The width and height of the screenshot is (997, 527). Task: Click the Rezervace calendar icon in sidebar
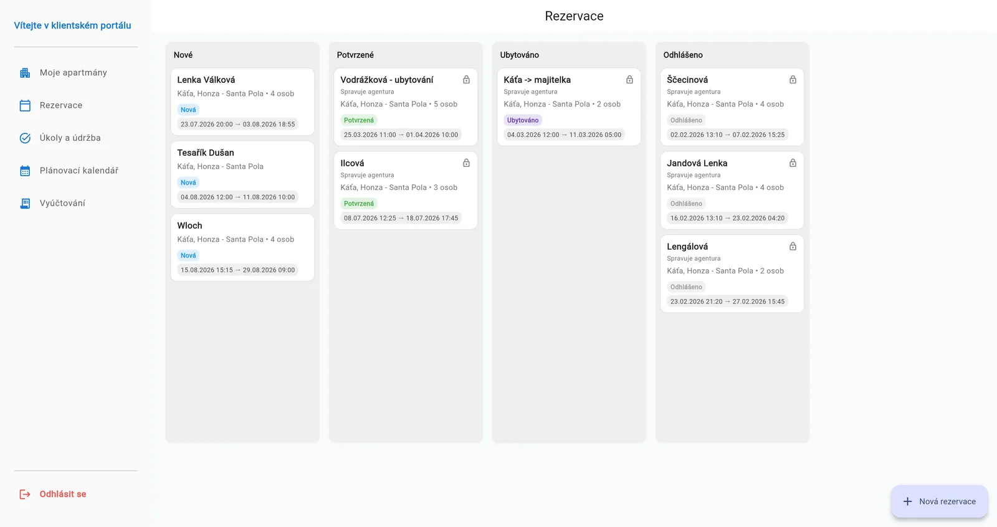25,105
